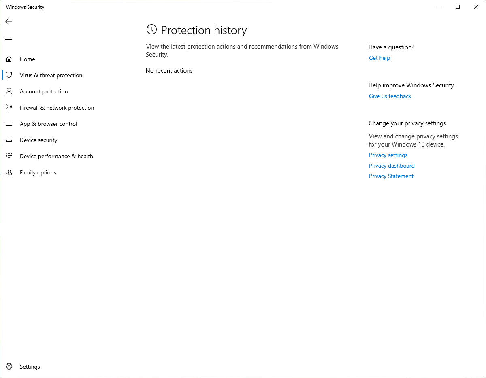Click the Device performance heart icon
The height and width of the screenshot is (378, 486).
[x=9, y=156]
